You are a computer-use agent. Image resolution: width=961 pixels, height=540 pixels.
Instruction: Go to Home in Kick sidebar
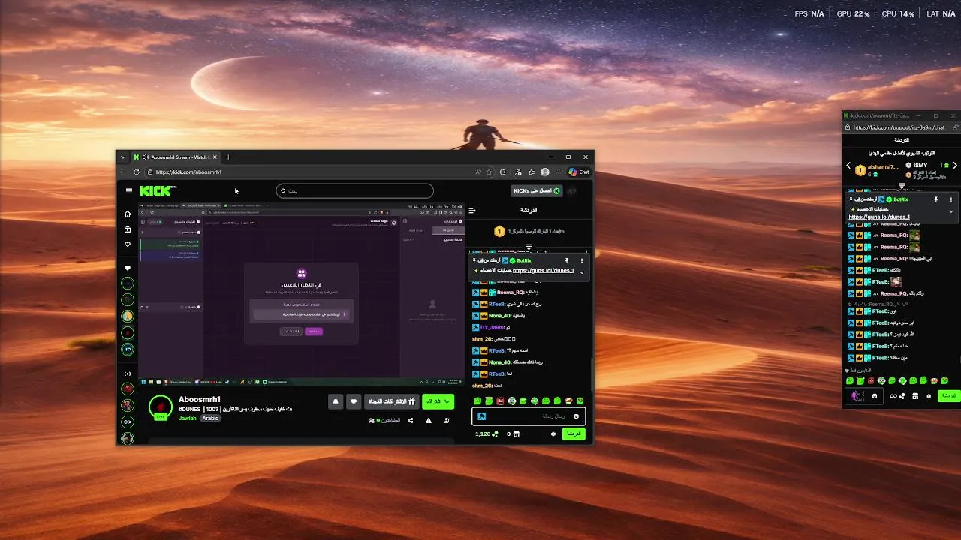[x=128, y=214]
